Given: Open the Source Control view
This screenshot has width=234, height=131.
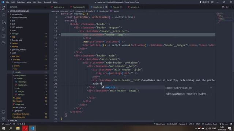Looking at the screenshot, I should [3, 22].
